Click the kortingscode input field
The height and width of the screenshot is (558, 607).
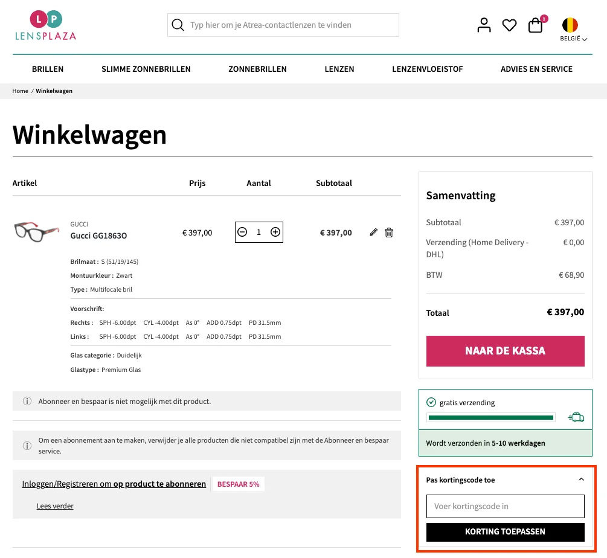tap(505, 506)
